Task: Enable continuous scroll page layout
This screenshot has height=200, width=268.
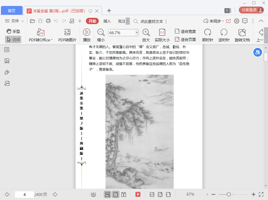Action: [x=108, y=194]
